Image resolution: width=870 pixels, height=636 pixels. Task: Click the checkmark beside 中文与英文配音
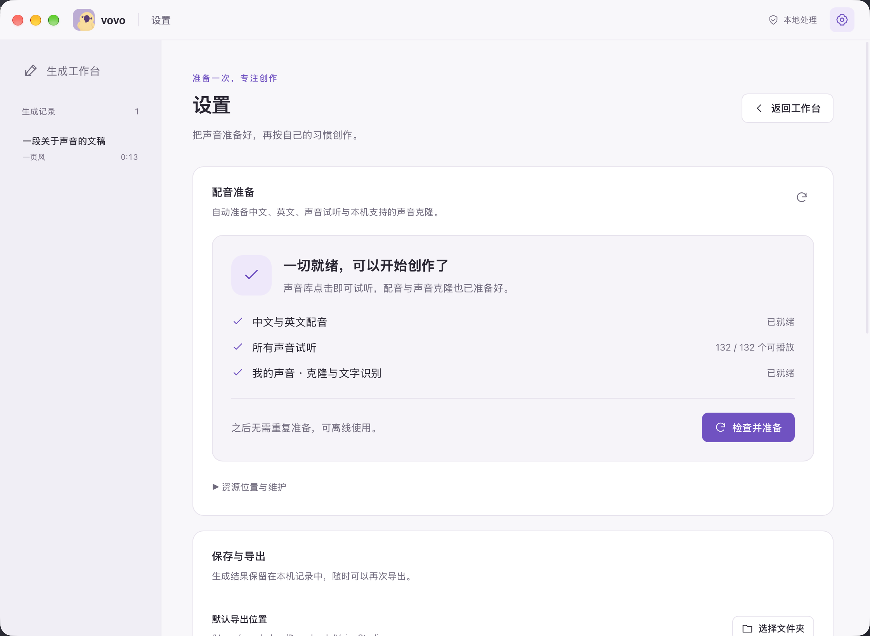point(238,321)
